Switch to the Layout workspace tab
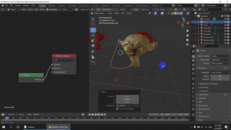231x130 pixels. click(x=43, y=6)
